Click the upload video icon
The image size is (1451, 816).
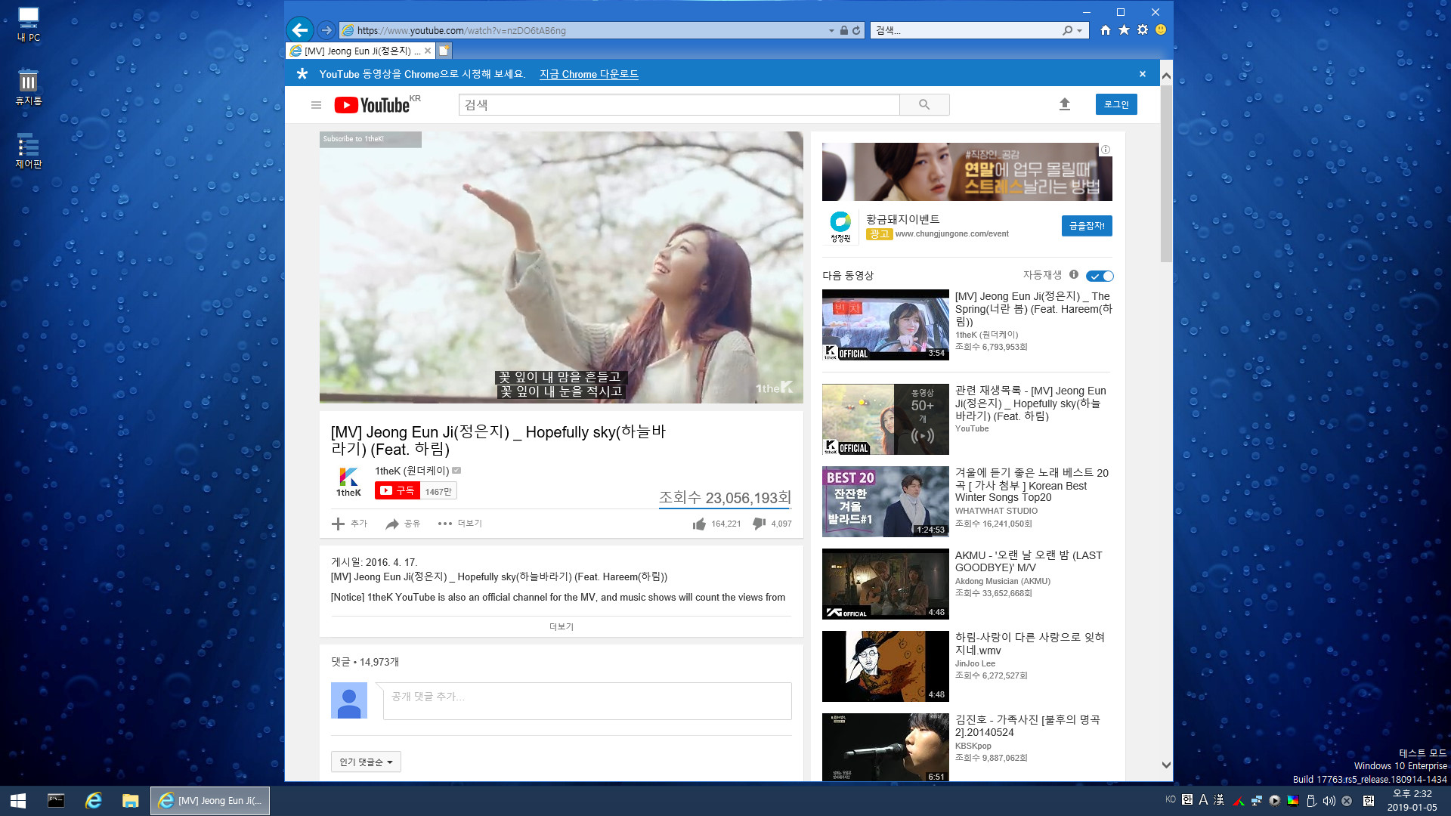pos(1064,104)
